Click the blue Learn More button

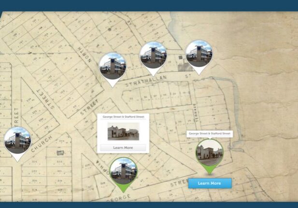[210, 183]
